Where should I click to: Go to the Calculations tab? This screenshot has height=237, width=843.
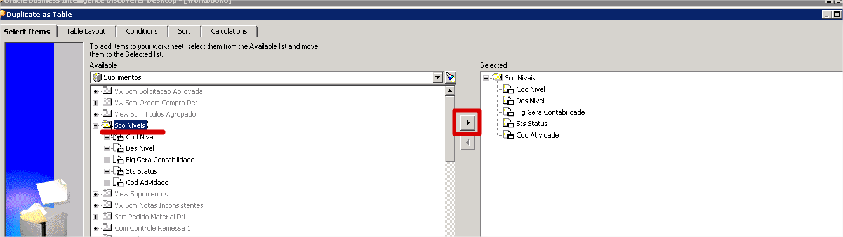click(229, 31)
